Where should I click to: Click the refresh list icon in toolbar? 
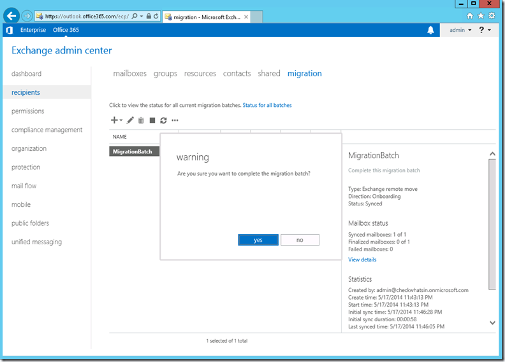tap(163, 120)
